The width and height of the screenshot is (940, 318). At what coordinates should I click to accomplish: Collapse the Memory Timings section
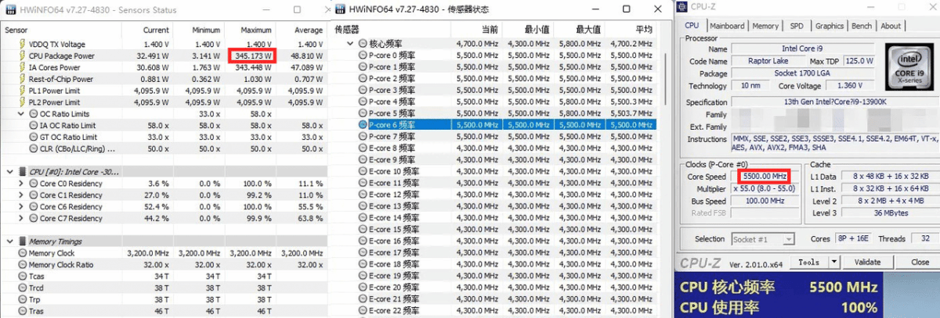tap(9, 241)
